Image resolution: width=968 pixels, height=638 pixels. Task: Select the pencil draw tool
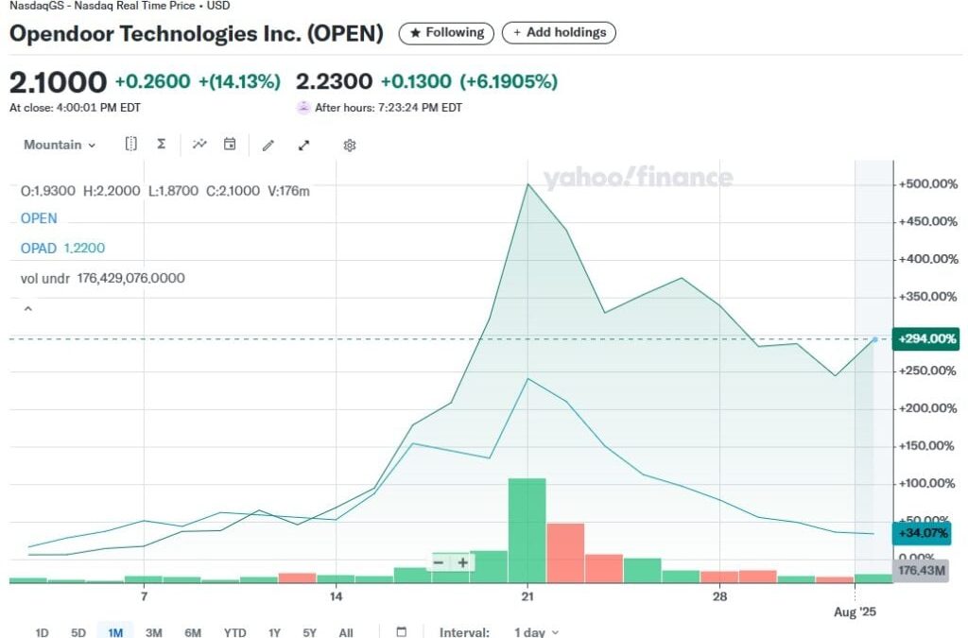(268, 146)
